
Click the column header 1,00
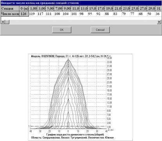33,9
